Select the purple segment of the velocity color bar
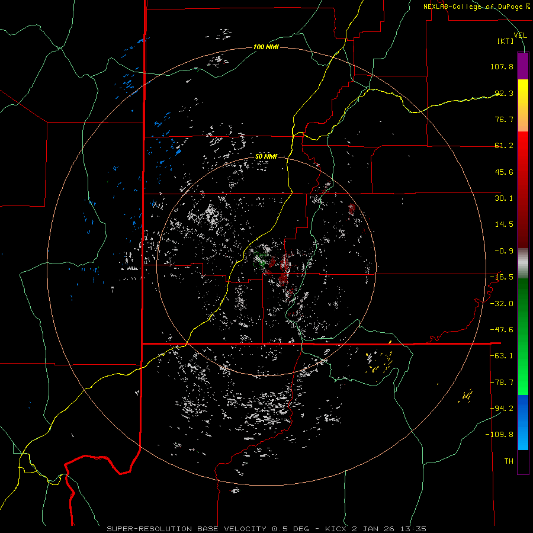The image size is (533, 533). point(523,65)
